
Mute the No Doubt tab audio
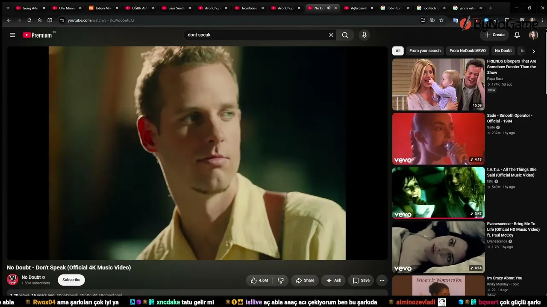coord(329,8)
